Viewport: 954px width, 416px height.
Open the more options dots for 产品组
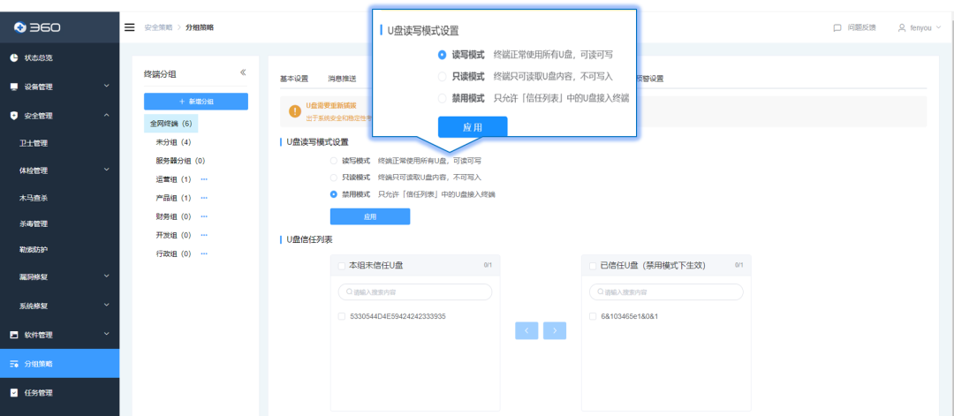coord(204,198)
